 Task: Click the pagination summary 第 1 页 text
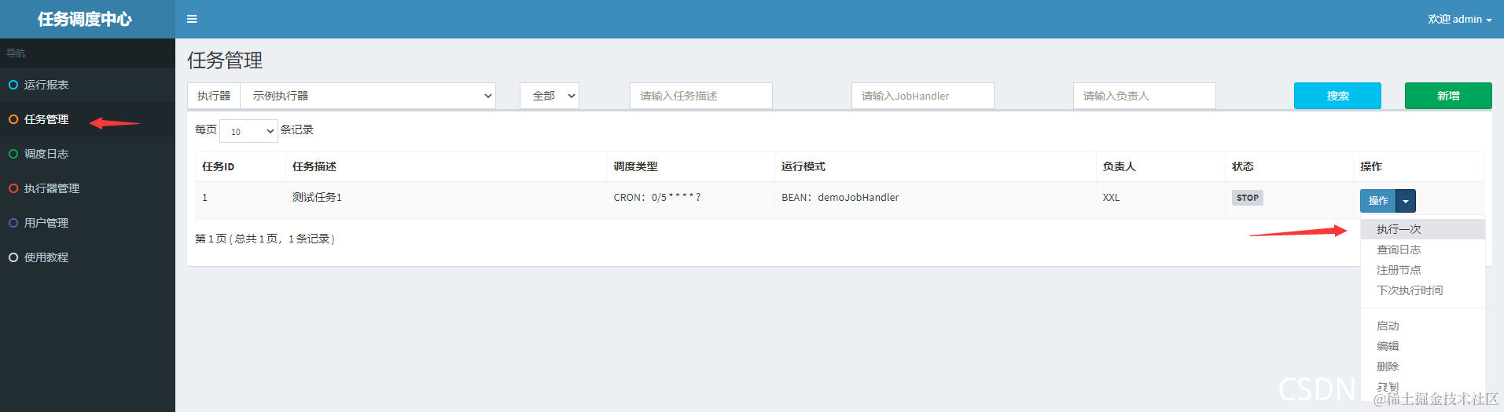(265, 239)
